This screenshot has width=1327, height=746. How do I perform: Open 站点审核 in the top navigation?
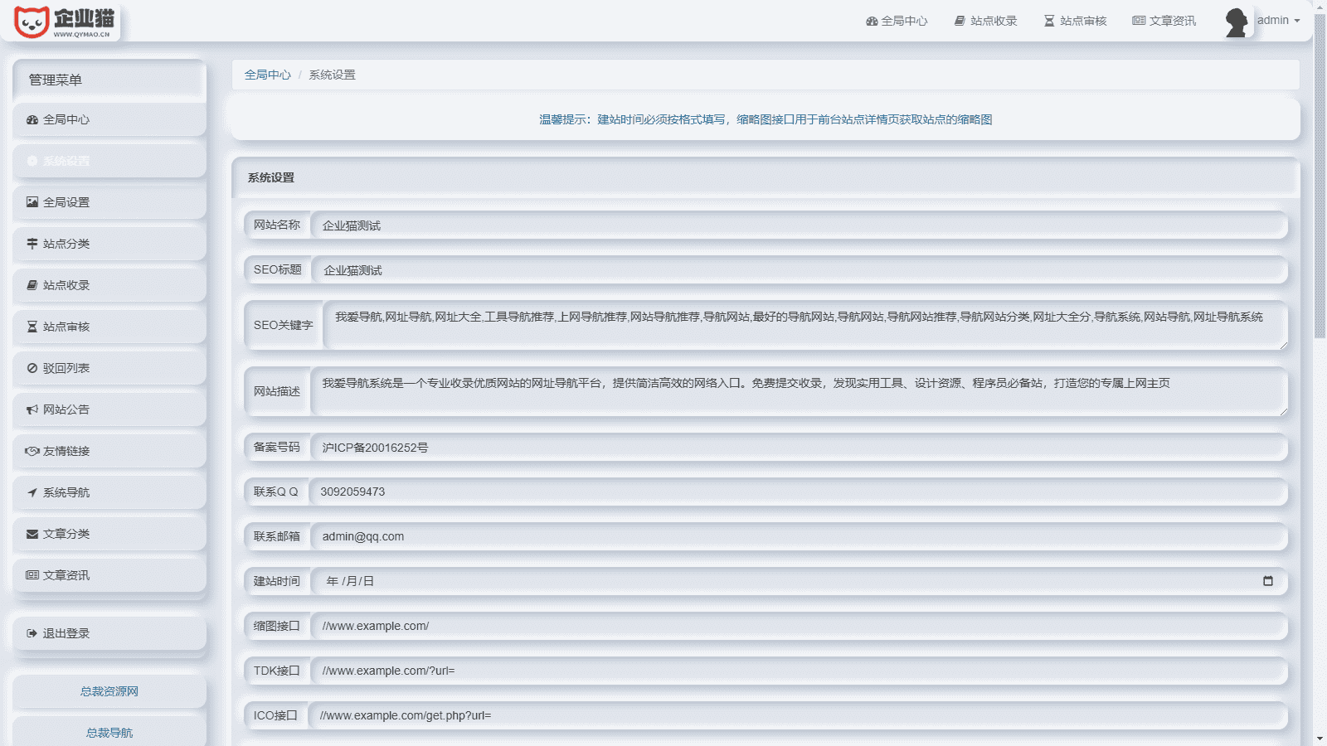pos(1076,21)
